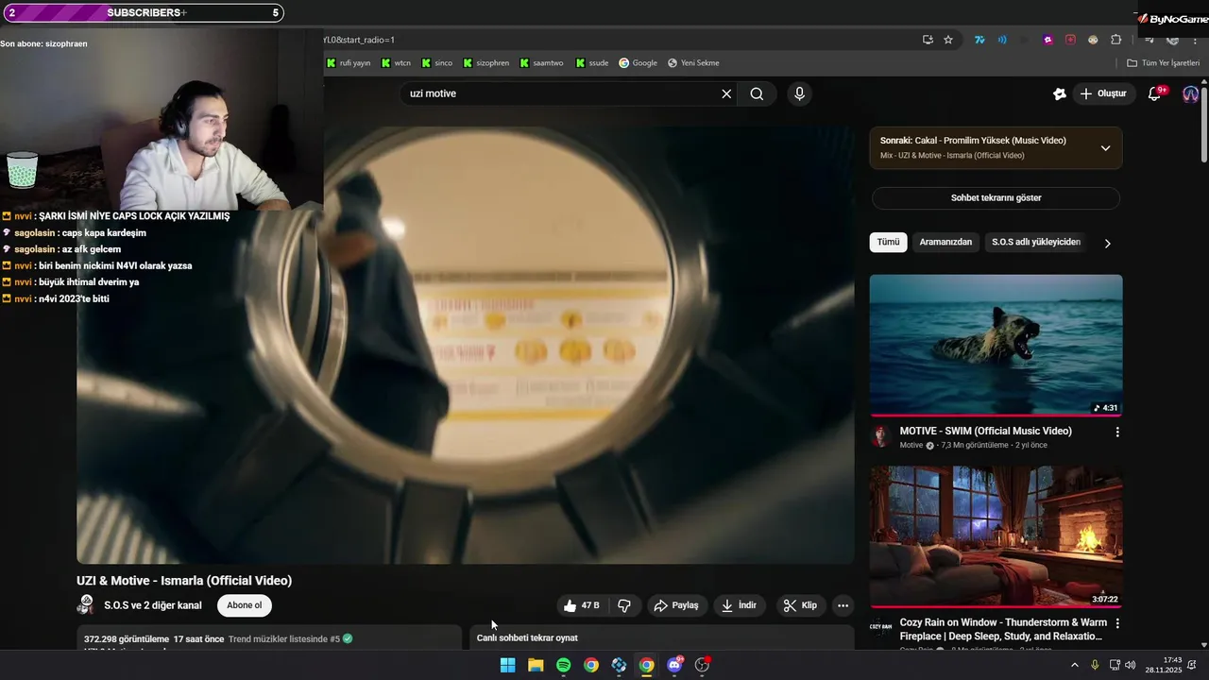Select the Aramanızdan filter chip
This screenshot has height=680, width=1209.
click(x=945, y=242)
